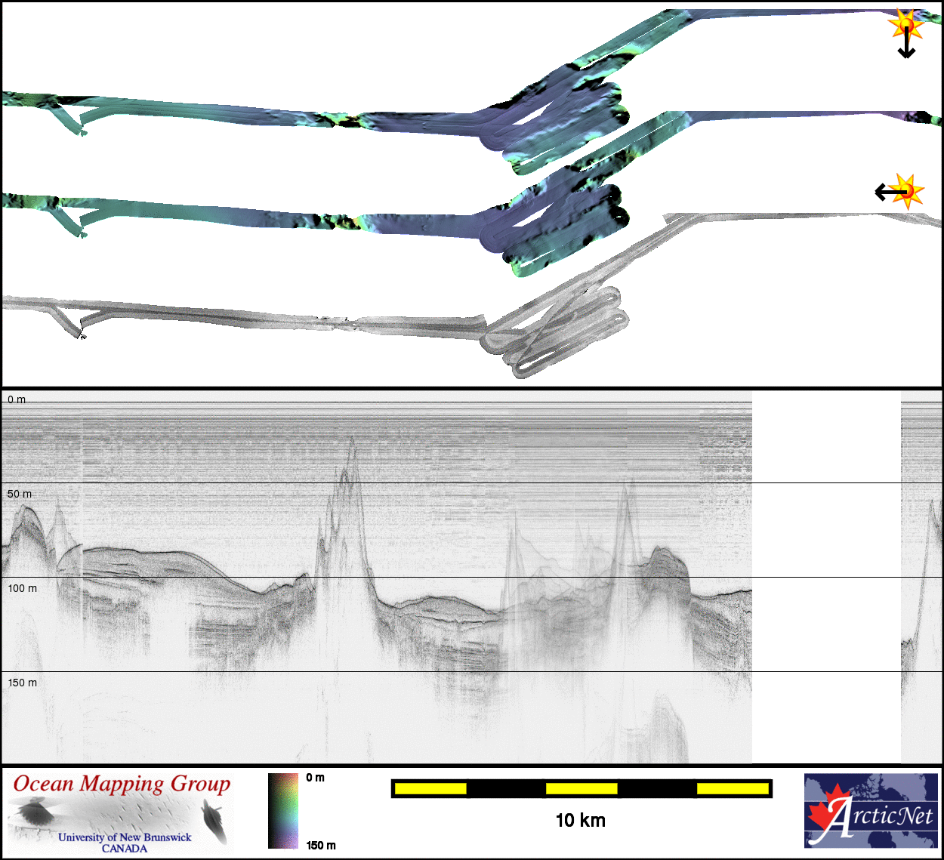Click the leftmost yellow segment of scale bar

pos(430,789)
